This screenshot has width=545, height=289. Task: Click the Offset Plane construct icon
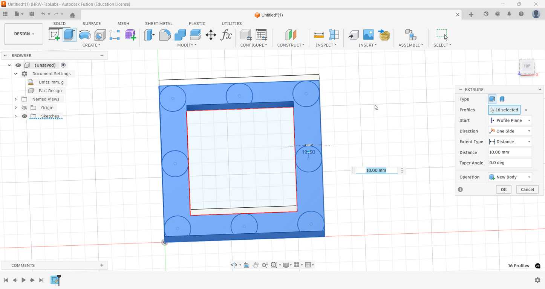(291, 35)
